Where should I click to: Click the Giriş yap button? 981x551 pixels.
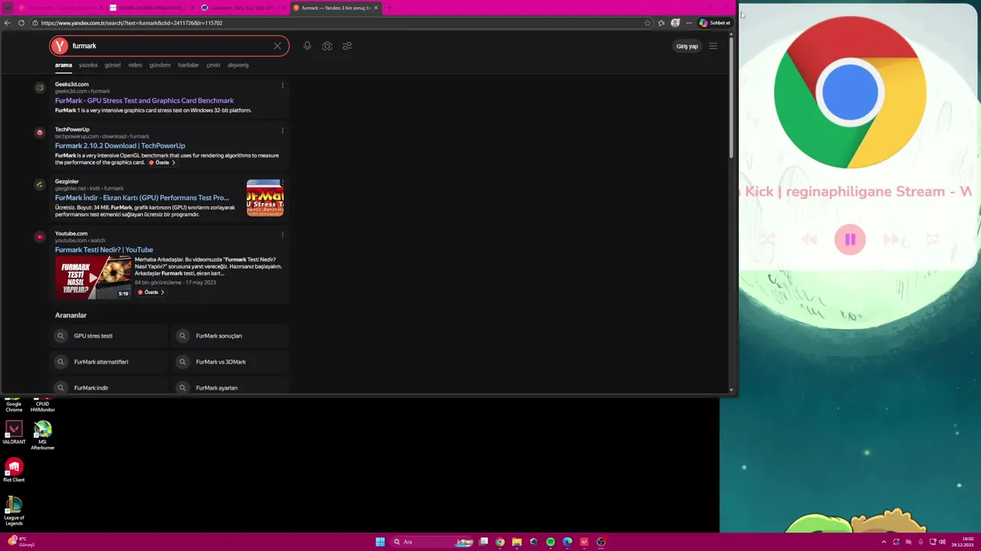(x=687, y=46)
